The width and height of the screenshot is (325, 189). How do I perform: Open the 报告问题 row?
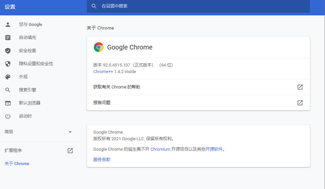(x=198, y=103)
